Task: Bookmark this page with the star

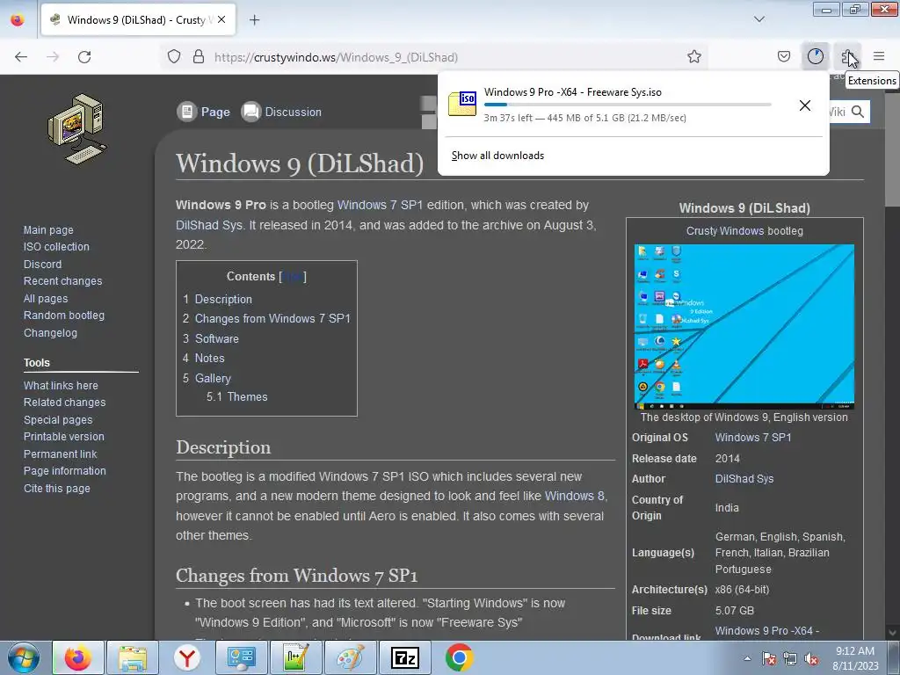Action: pos(694,56)
